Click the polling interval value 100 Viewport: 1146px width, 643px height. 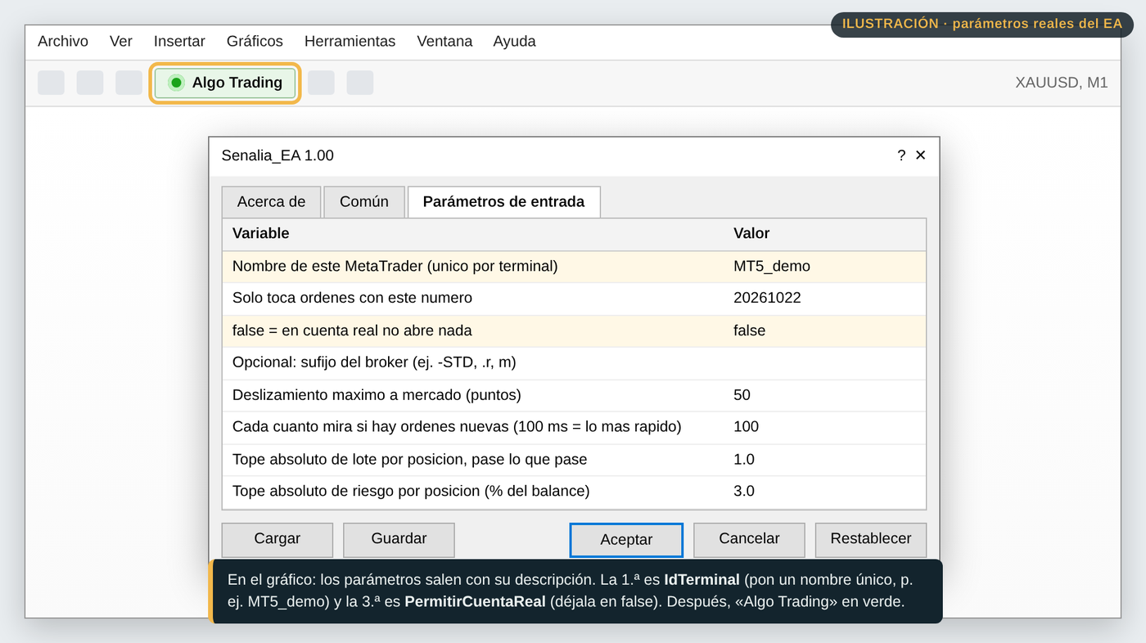pos(746,427)
